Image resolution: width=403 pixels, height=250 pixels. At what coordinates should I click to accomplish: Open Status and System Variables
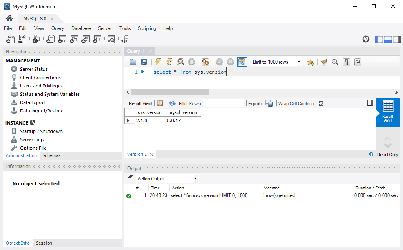point(50,94)
